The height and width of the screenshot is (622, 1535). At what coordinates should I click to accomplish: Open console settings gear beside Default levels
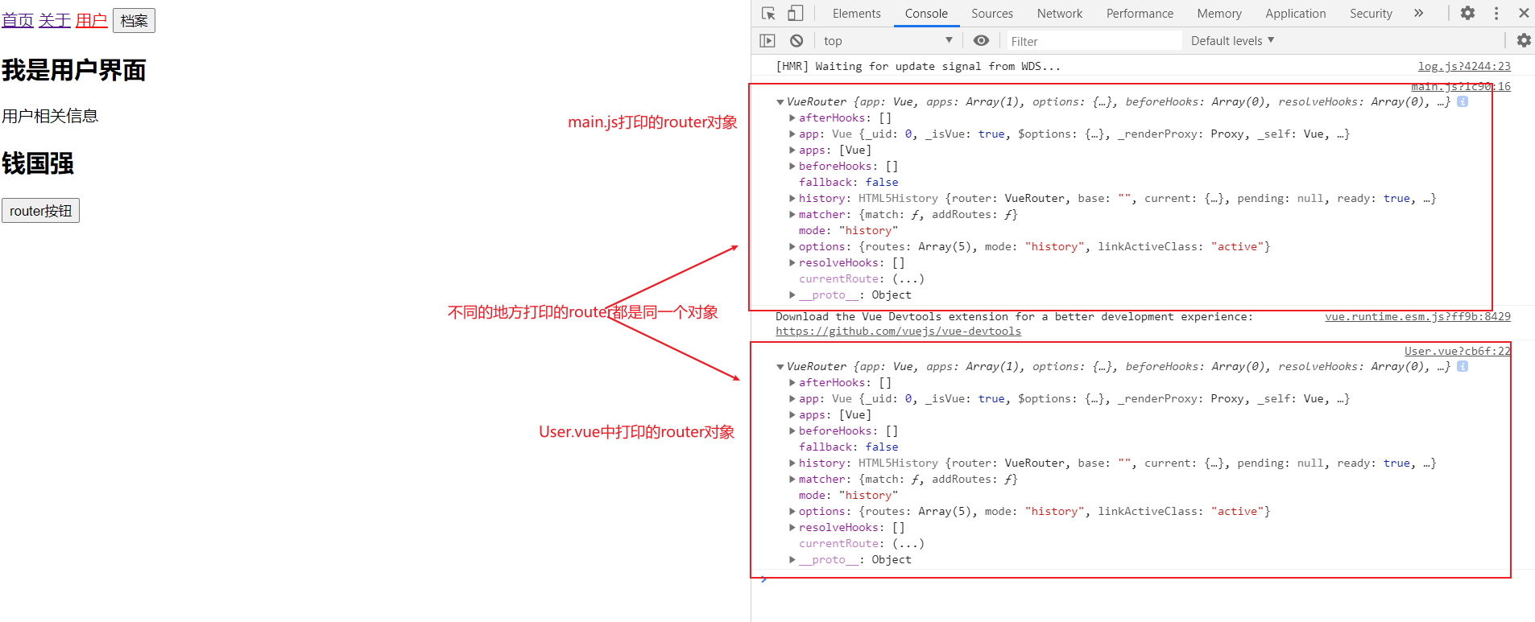[x=1524, y=40]
